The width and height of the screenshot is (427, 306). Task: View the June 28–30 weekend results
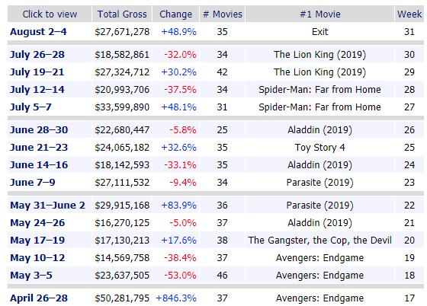click(39, 130)
